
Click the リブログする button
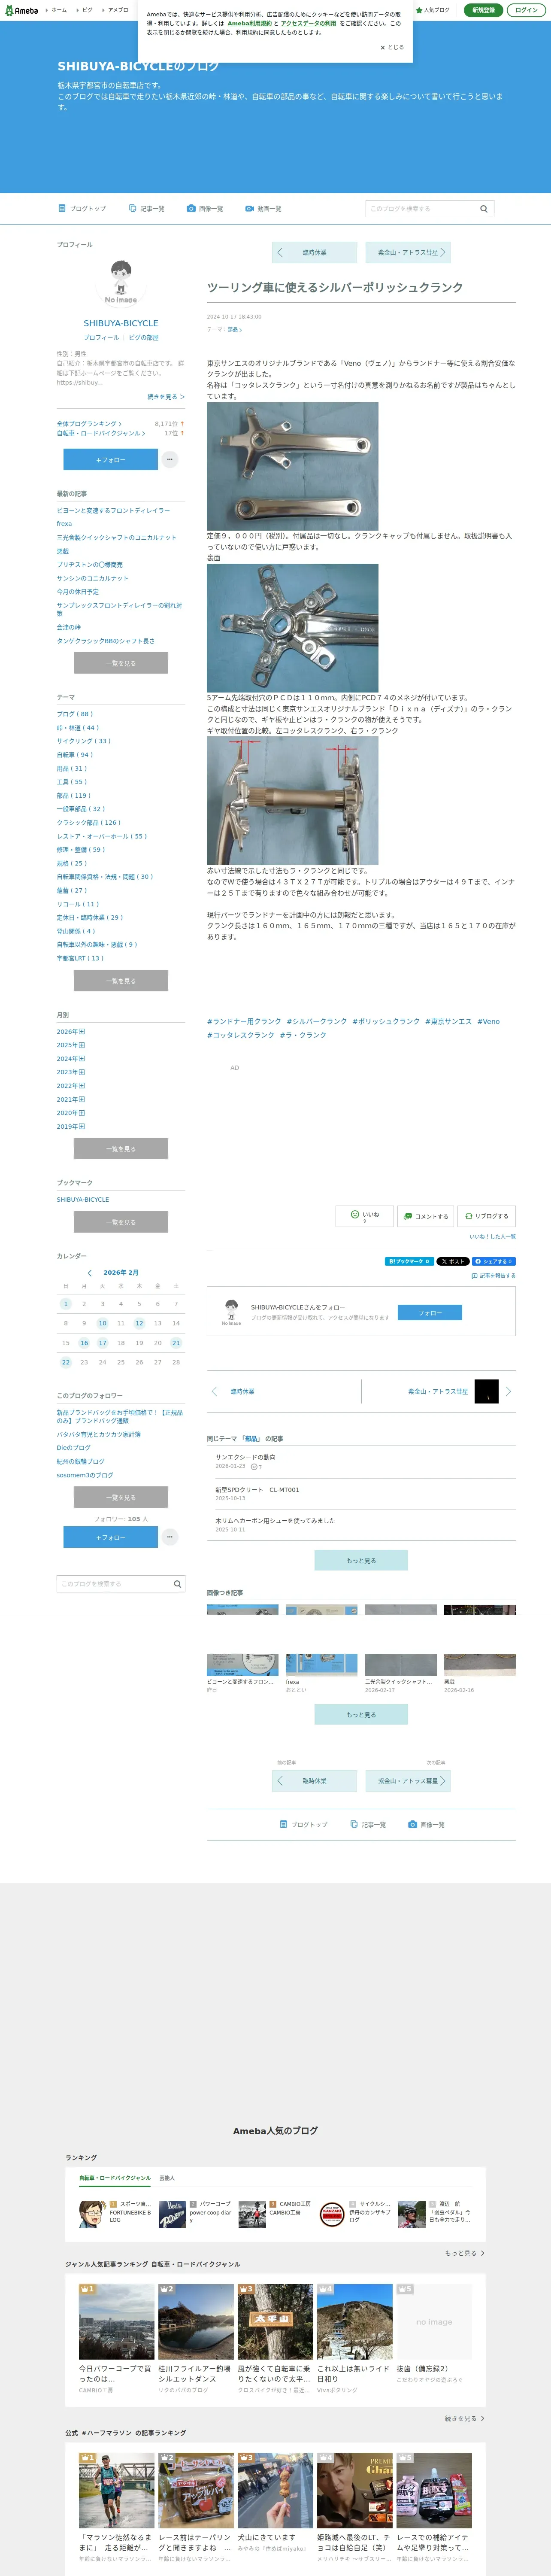tap(486, 1216)
